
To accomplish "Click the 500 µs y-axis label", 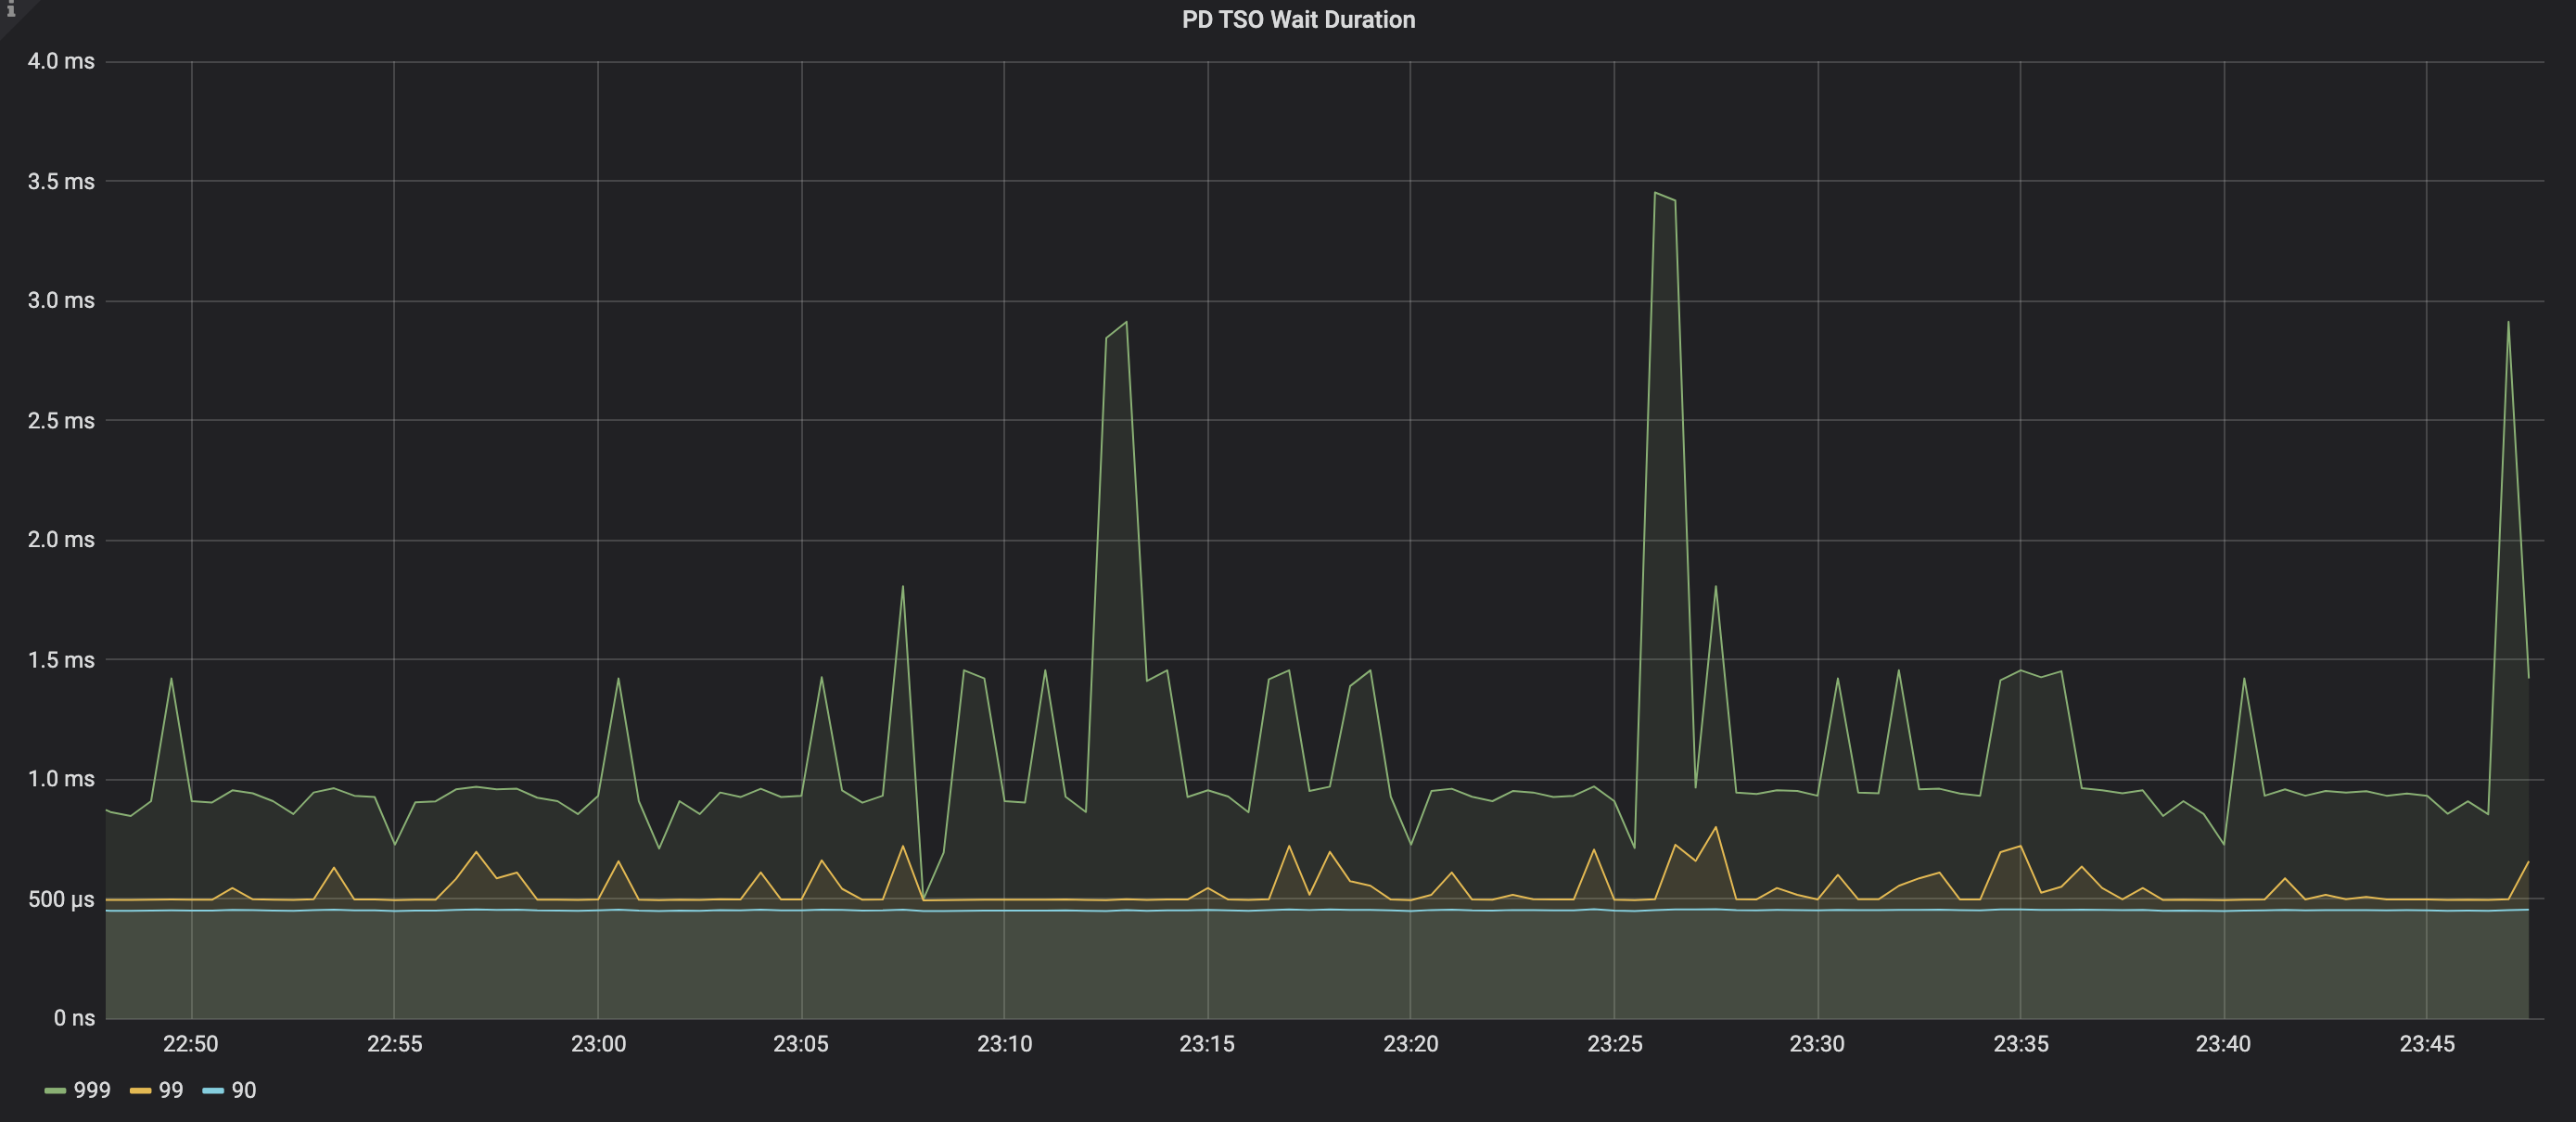I will 61,899.
